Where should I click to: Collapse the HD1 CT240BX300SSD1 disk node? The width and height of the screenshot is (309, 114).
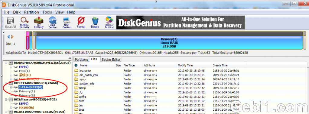[x=6, y=83]
